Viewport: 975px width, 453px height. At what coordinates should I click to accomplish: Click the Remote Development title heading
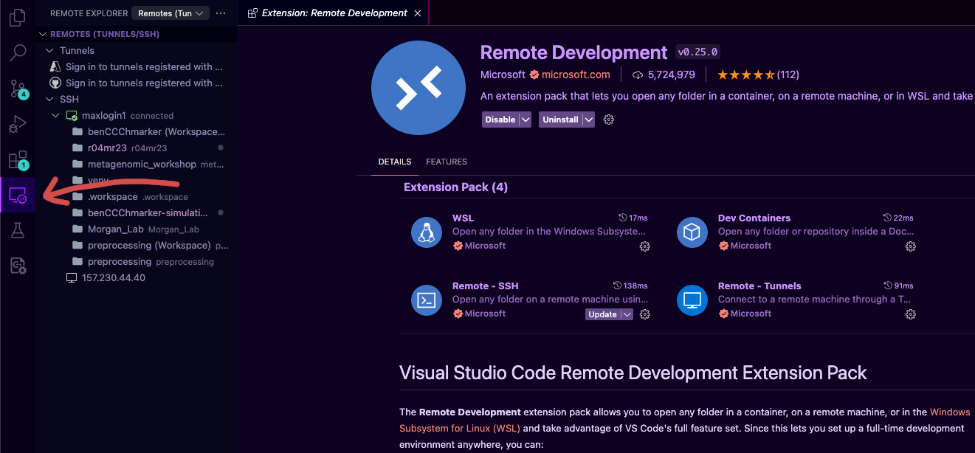click(x=573, y=52)
